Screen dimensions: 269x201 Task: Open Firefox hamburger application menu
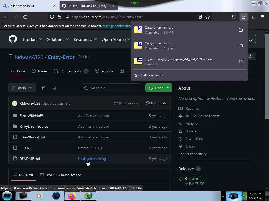[x=263, y=17]
